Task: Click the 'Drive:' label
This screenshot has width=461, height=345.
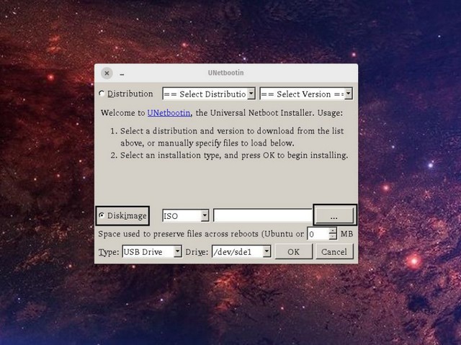Action: click(197, 252)
